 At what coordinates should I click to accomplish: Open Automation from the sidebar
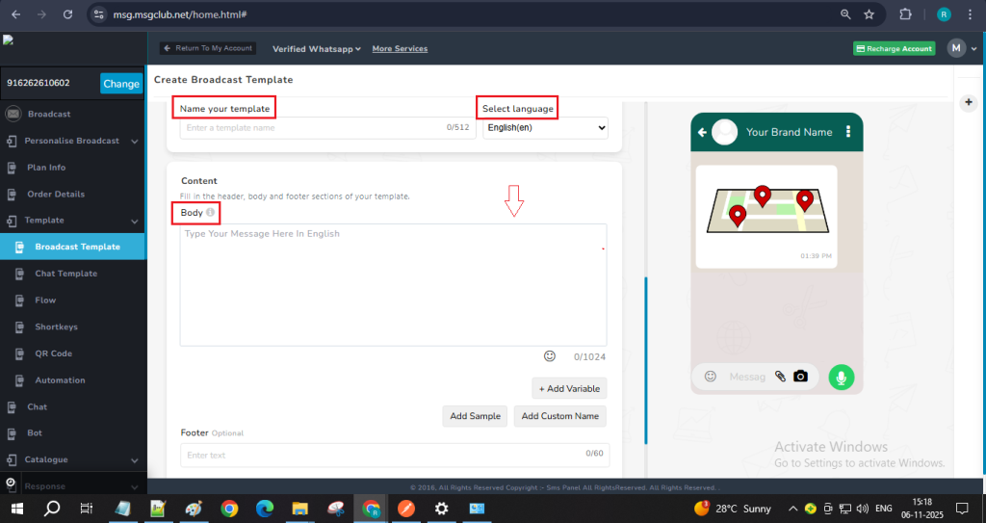(x=60, y=380)
